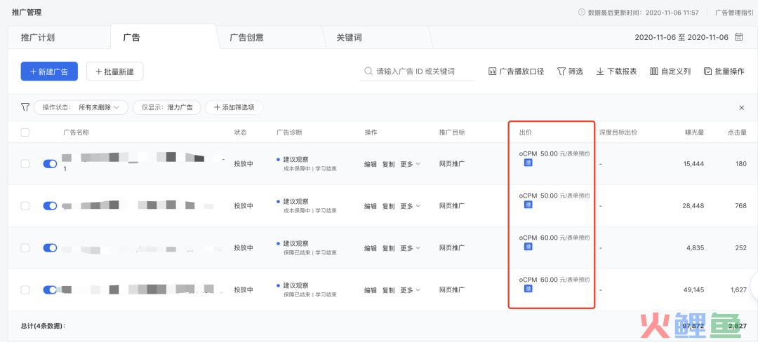Open 广告播放口径 from the toolbar
This screenshot has height=342, width=758.
(x=517, y=71)
